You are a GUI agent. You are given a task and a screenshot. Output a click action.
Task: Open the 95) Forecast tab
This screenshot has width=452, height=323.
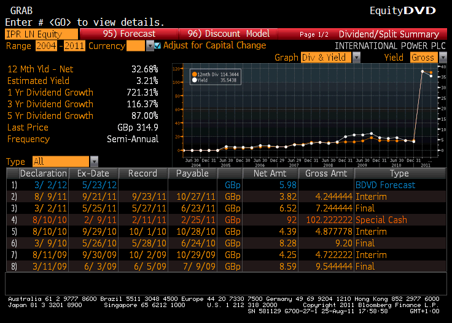[x=129, y=34]
